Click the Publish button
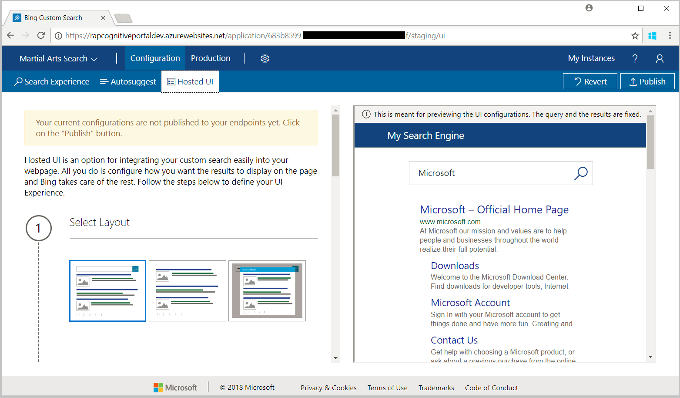This screenshot has height=398, width=680. (647, 81)
